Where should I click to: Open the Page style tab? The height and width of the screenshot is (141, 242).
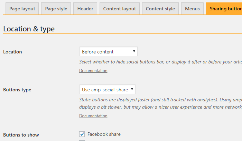[56, 9]
